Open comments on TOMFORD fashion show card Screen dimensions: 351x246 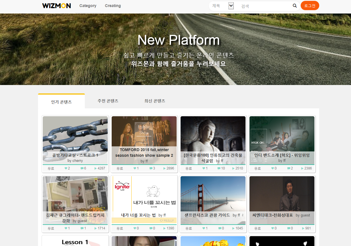click(x=151, y=168)
